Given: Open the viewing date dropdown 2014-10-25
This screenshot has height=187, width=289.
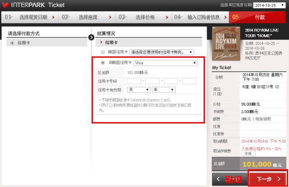Looking at the screenshot, I should coord(269,5).
